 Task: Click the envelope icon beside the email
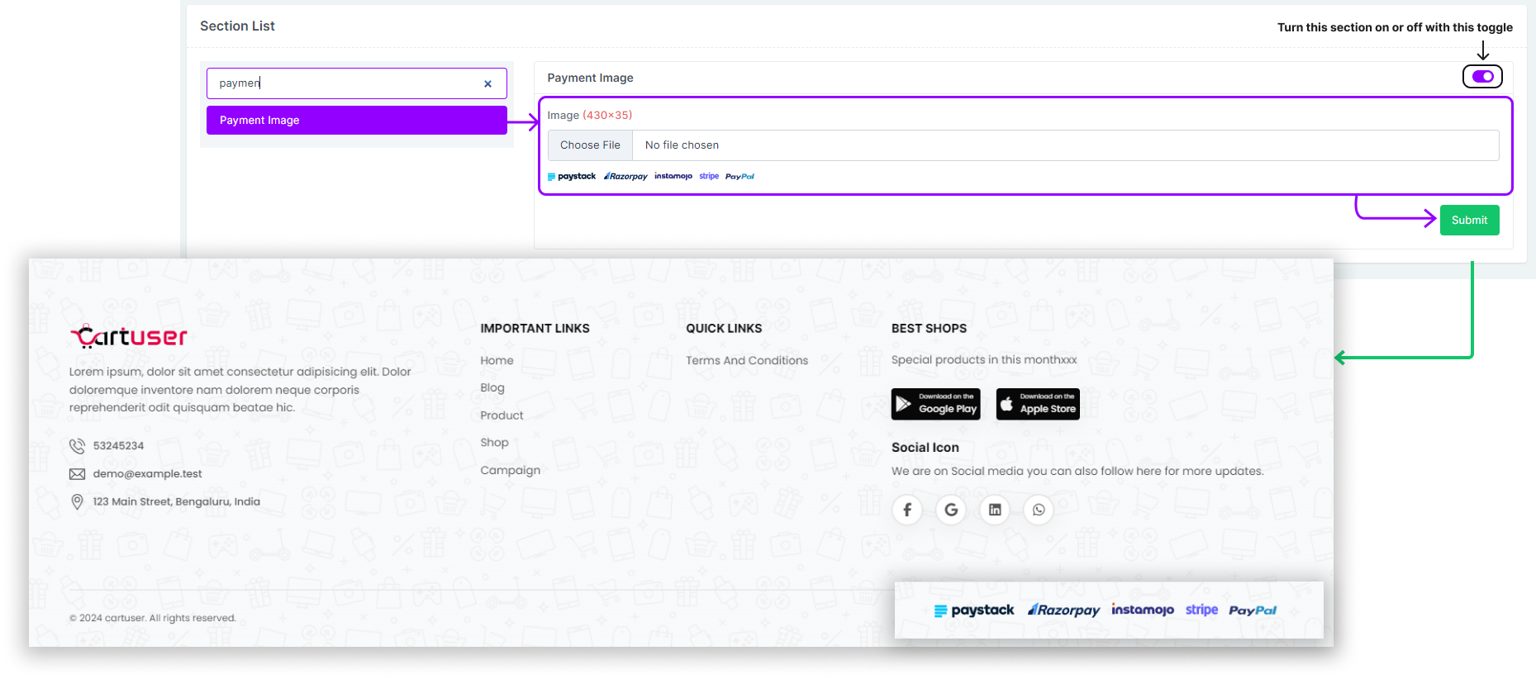pyautogui.click(x=77, y=474)
